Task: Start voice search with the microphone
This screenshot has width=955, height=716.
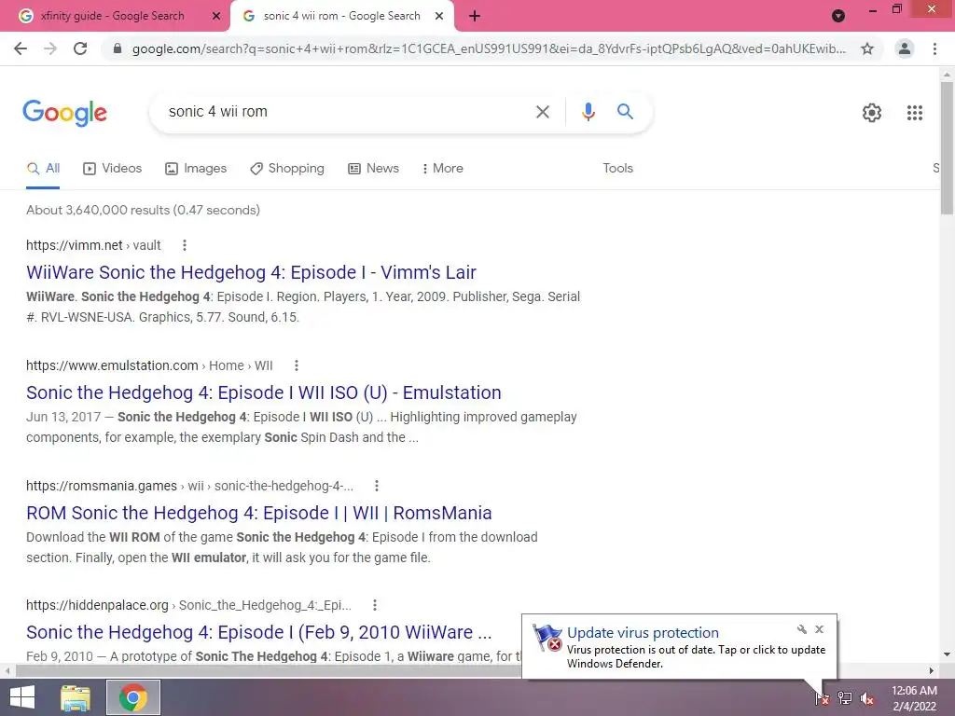Action: [x=588, y=112]
